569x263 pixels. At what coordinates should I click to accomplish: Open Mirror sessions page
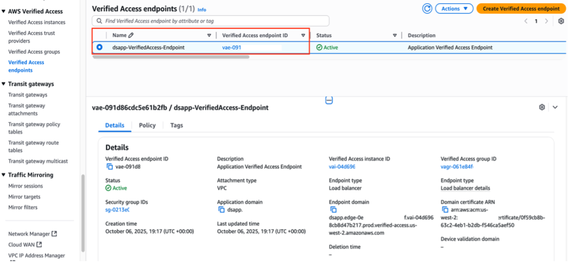pos(26,186)
